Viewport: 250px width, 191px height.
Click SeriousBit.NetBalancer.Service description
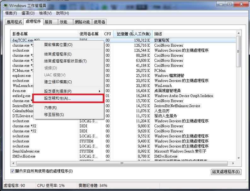[x=177, y=106]
